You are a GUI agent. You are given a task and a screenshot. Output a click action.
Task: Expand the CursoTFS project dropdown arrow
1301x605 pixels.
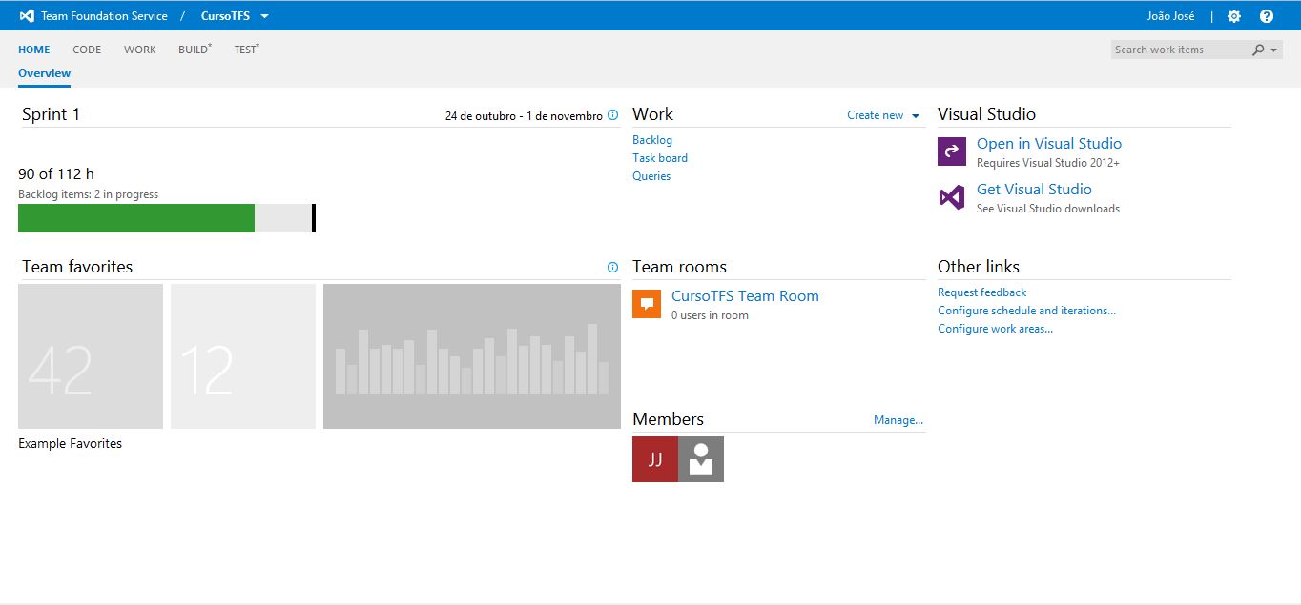(264, 16)
